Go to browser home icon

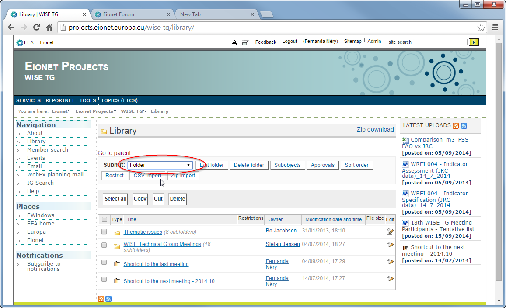pos(49,28)
